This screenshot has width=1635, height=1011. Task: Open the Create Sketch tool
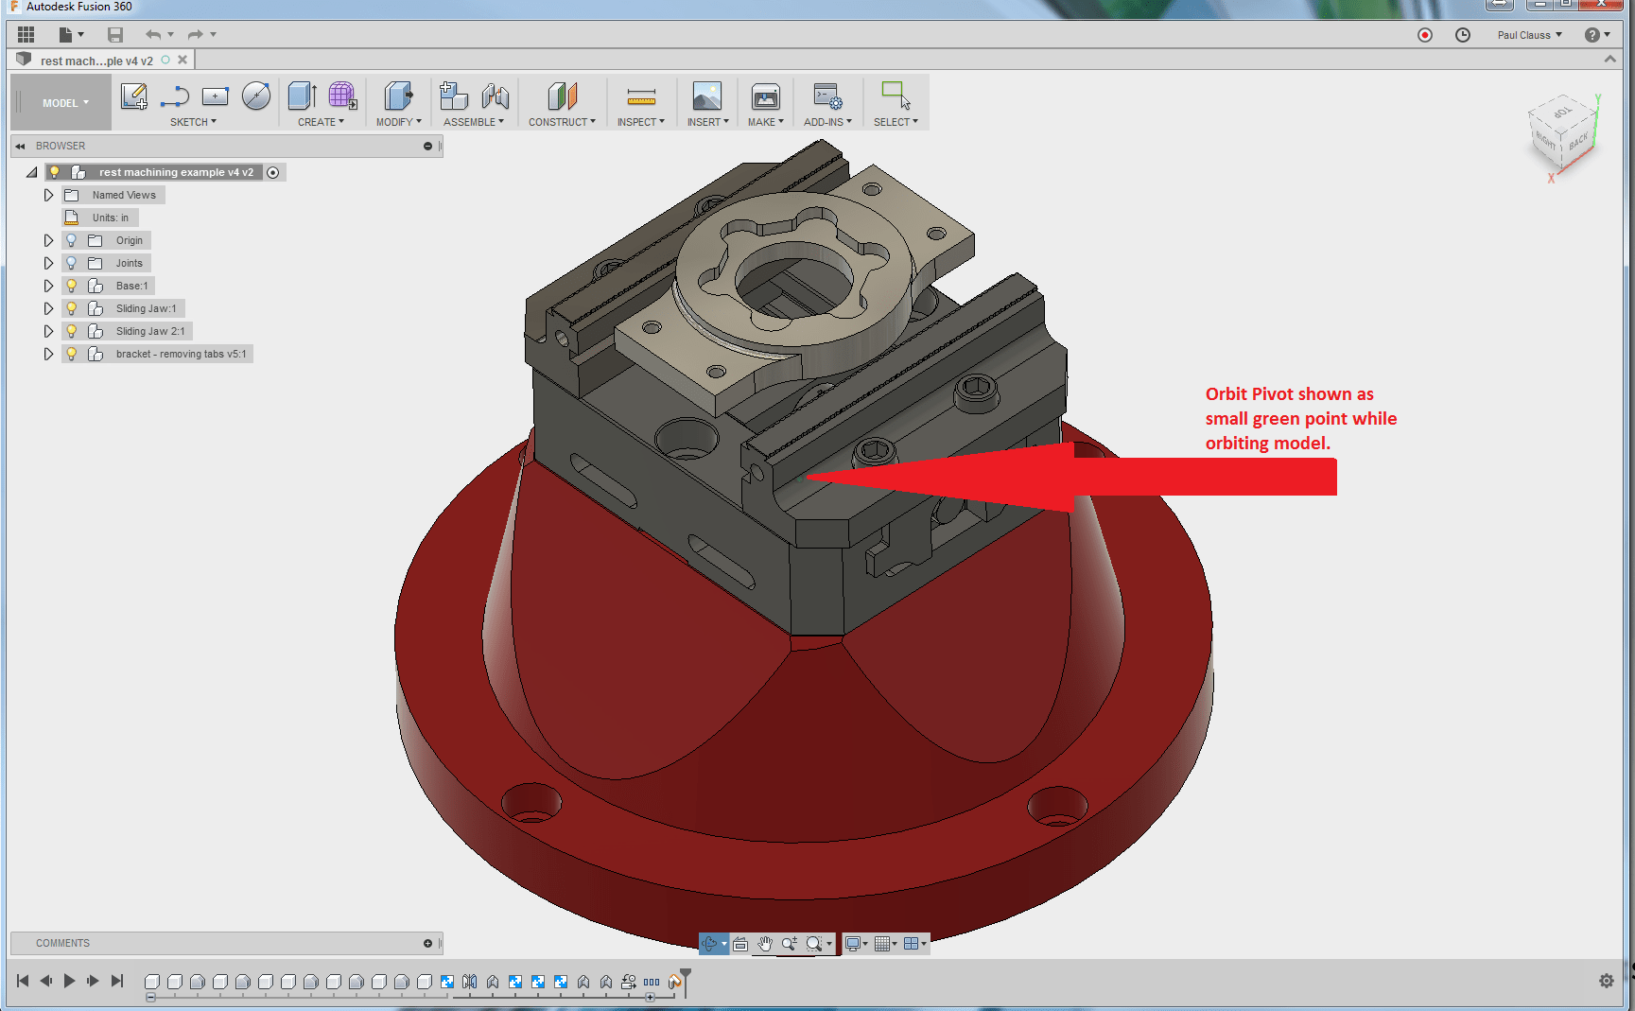tap(133, 96)
